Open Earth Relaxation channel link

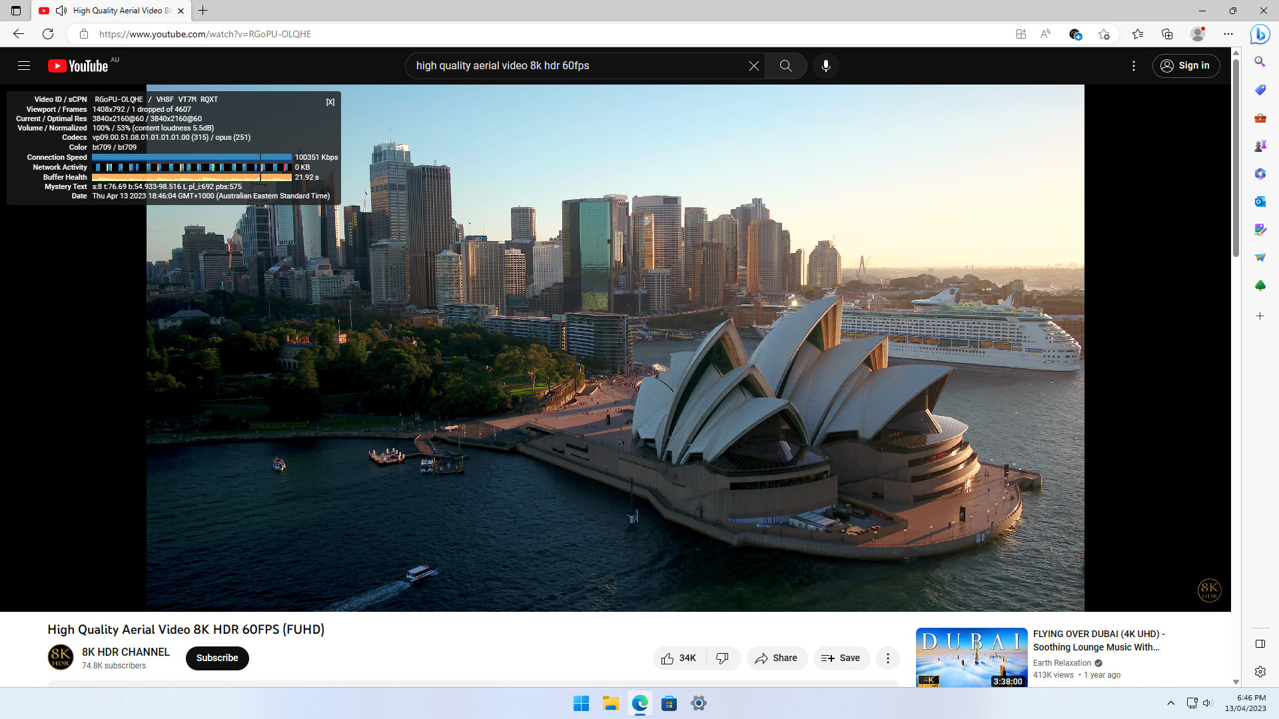point(1062,663)
